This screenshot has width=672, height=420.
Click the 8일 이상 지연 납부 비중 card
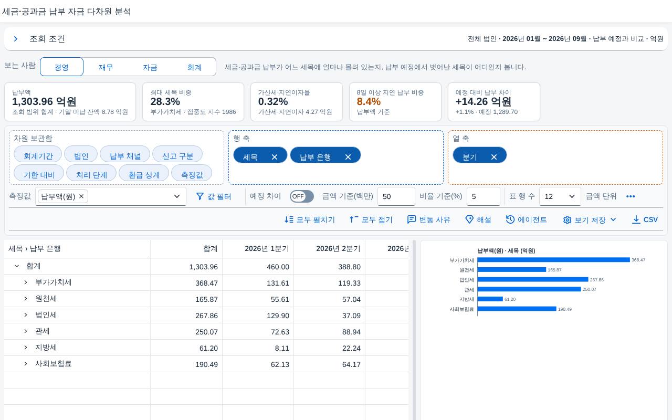click(x=395, y=102)
